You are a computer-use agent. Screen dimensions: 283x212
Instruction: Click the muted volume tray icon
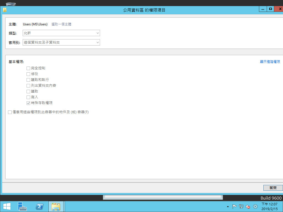point(248,206)
